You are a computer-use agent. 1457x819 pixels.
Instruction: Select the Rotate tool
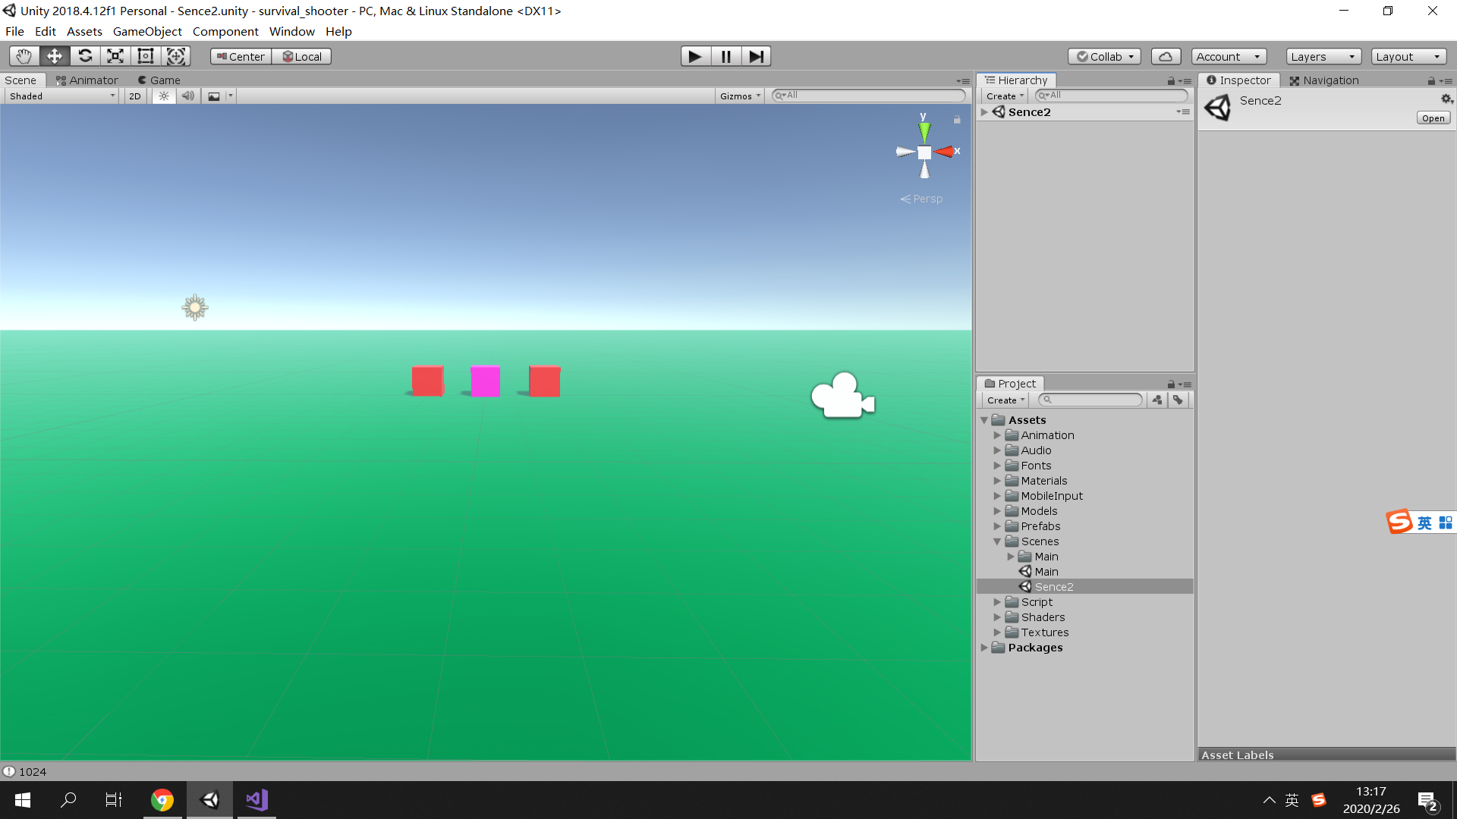(85, 56)
